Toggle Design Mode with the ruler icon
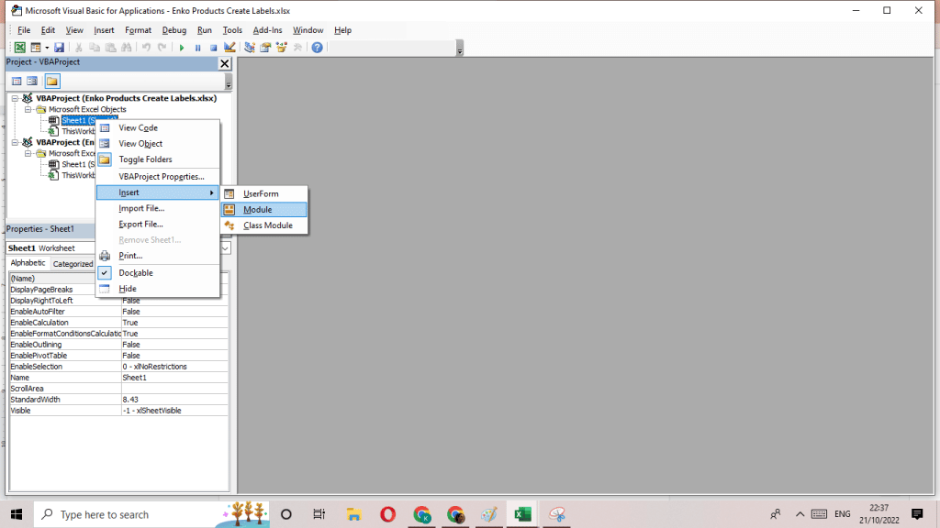Screen dimensions: 940x528 [x=229, y=48]
